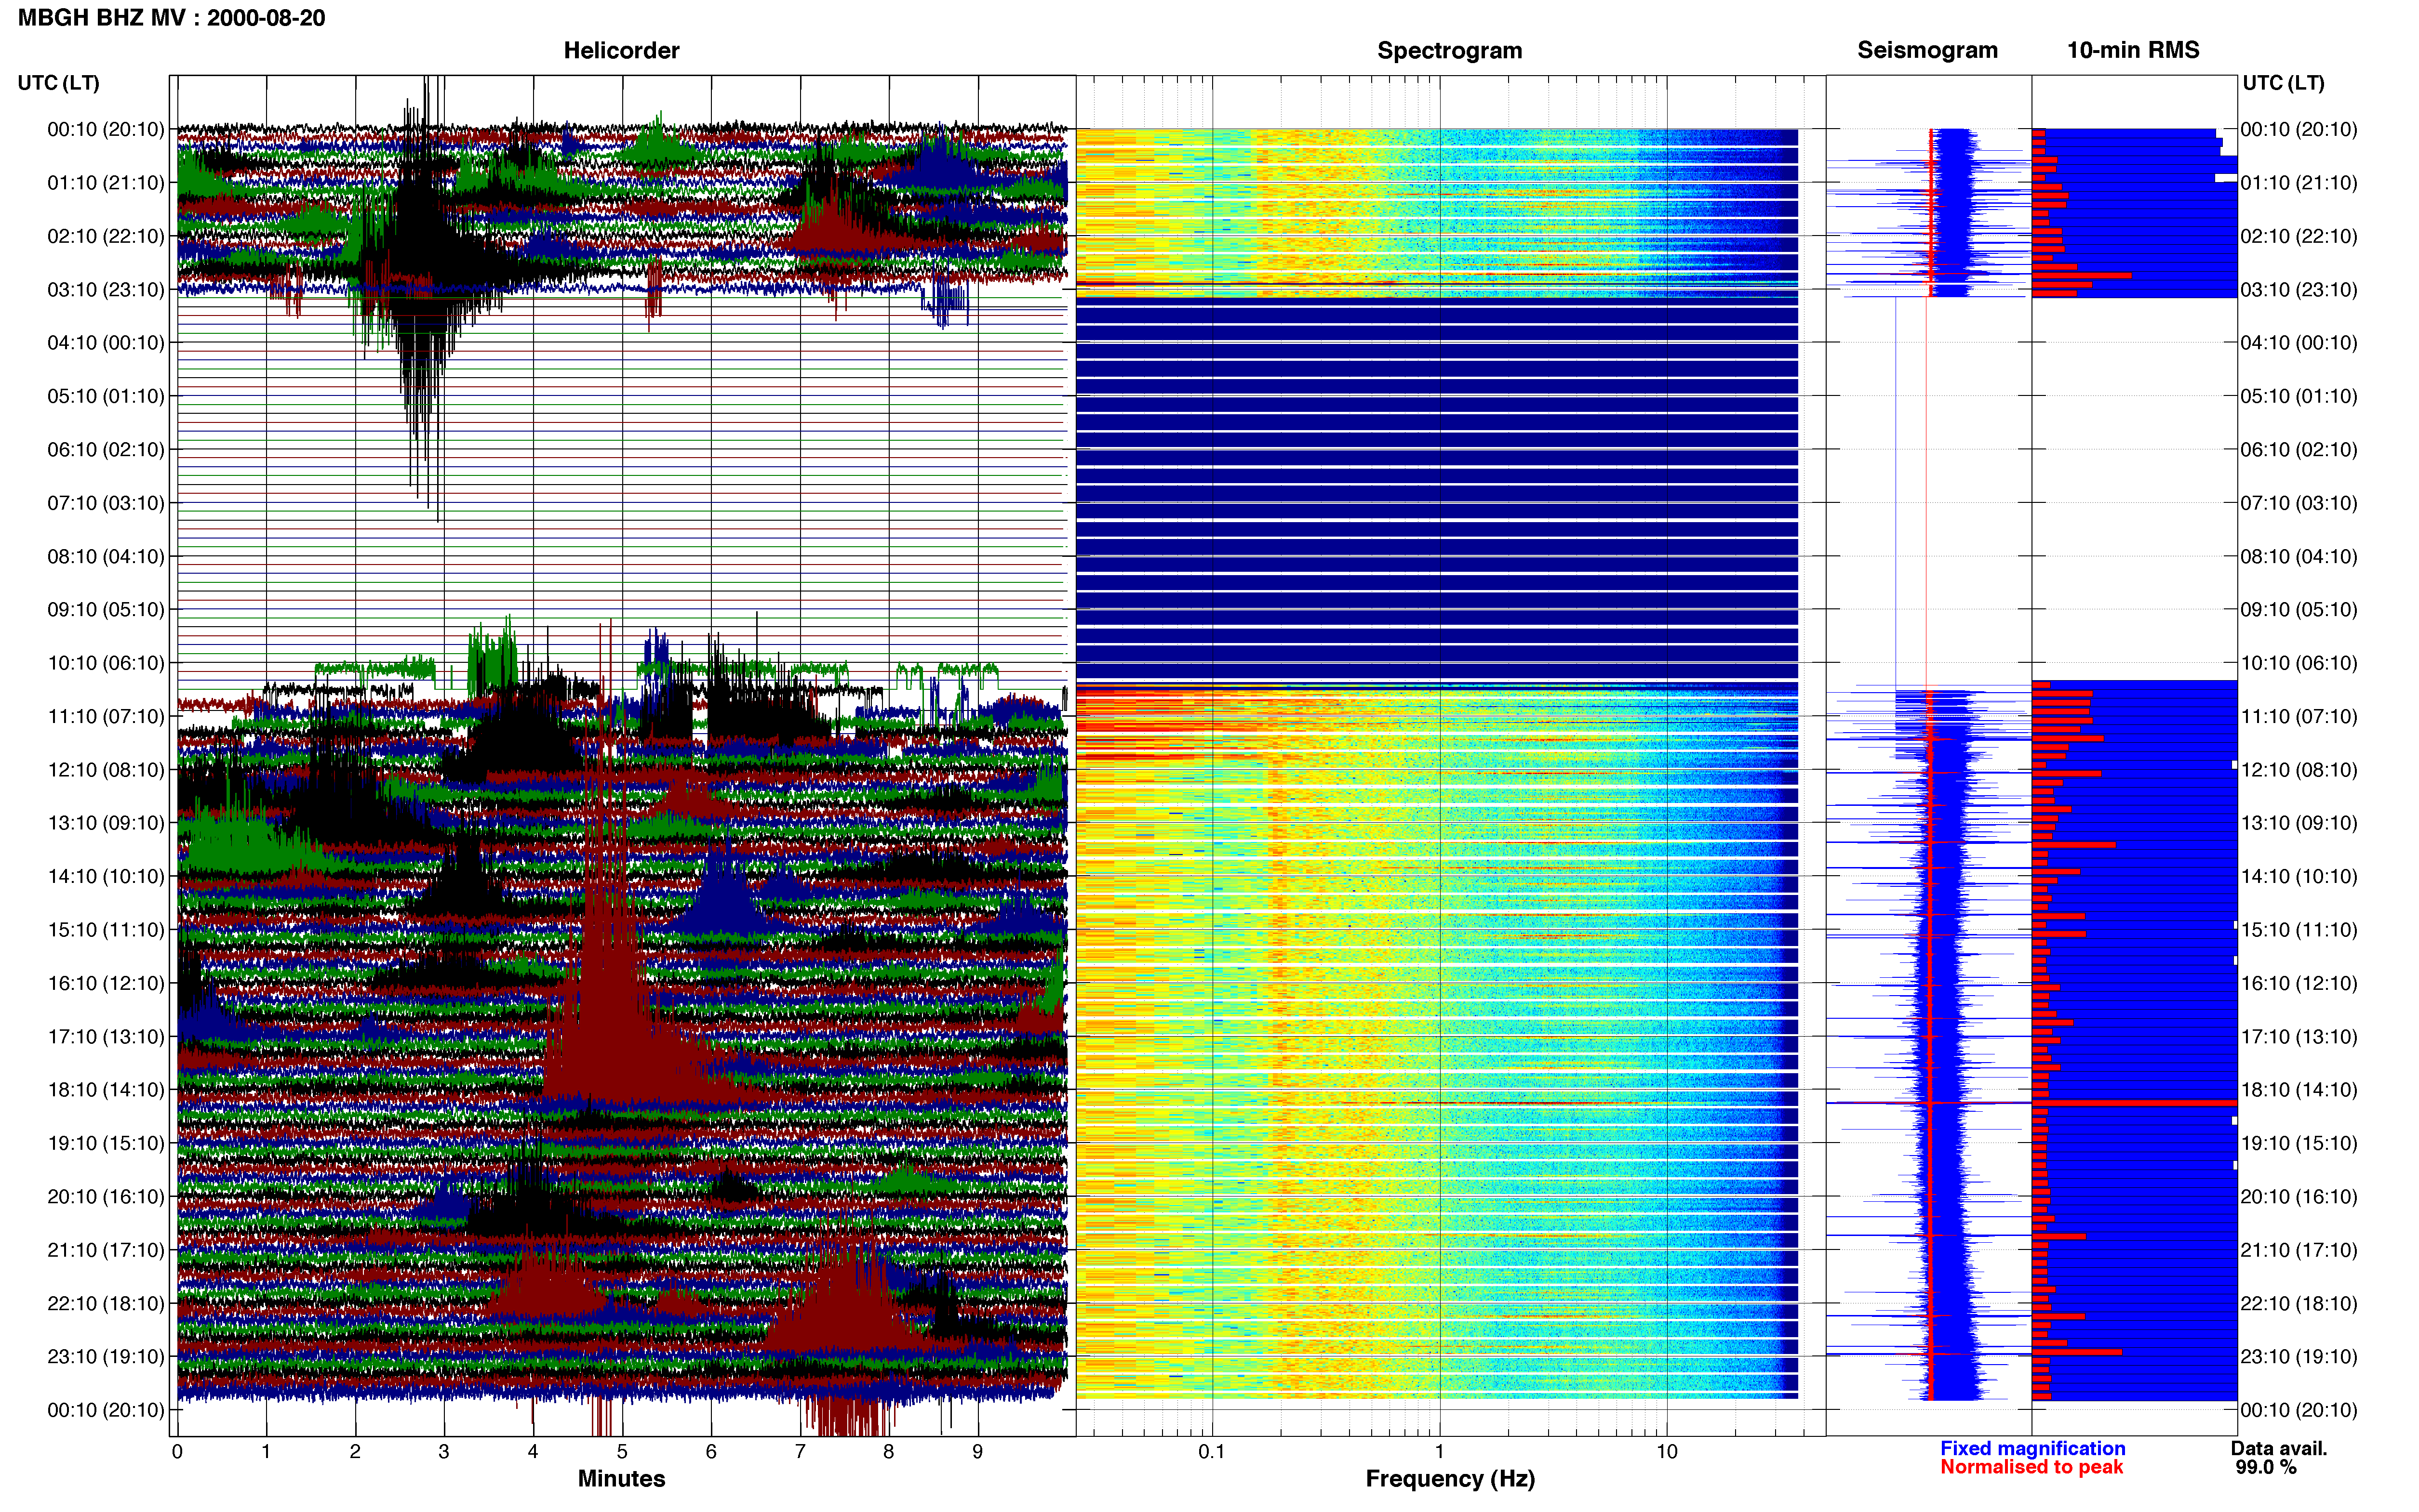Click the right UTC (LT) axis label
The width and height of the screenshot is (2419, 1512).
point(2283,83)
